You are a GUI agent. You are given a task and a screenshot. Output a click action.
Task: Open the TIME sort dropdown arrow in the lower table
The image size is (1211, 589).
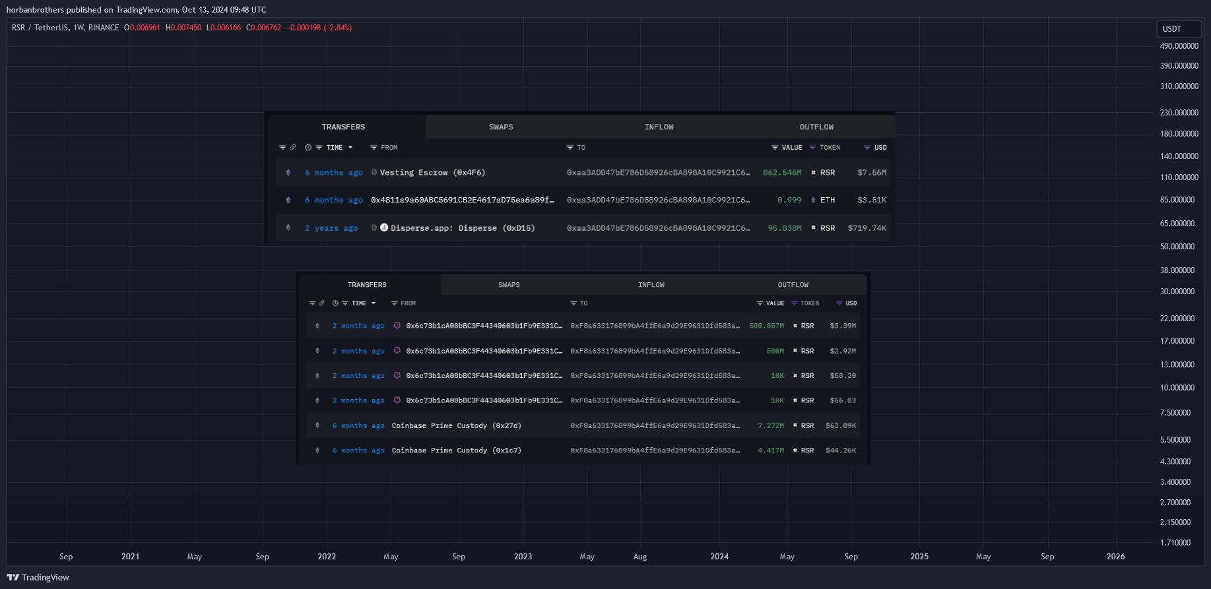[374, 303]
